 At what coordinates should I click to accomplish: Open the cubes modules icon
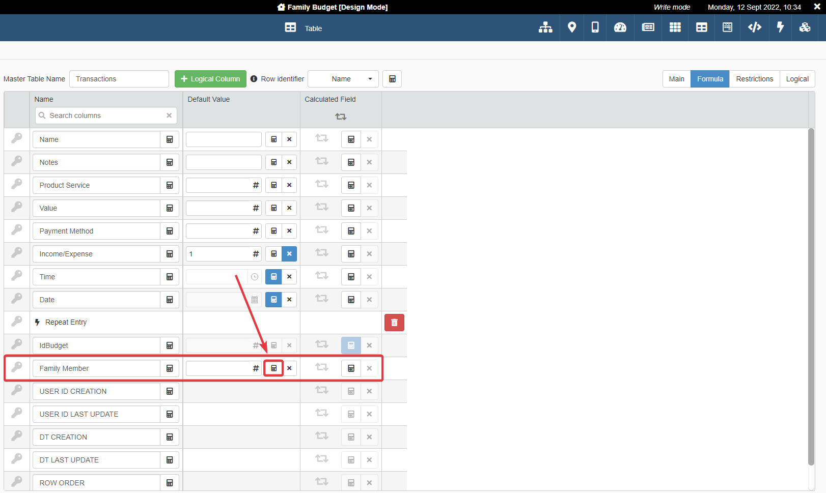coord(805,27)
